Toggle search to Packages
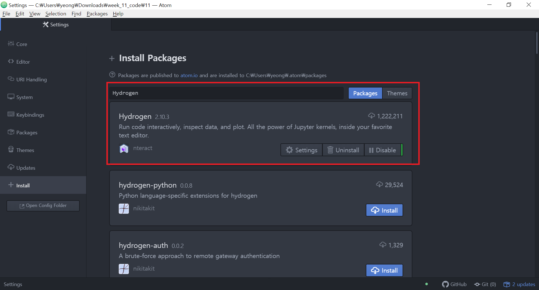Viewport: 539px width, 290px height. pos(365,93)
